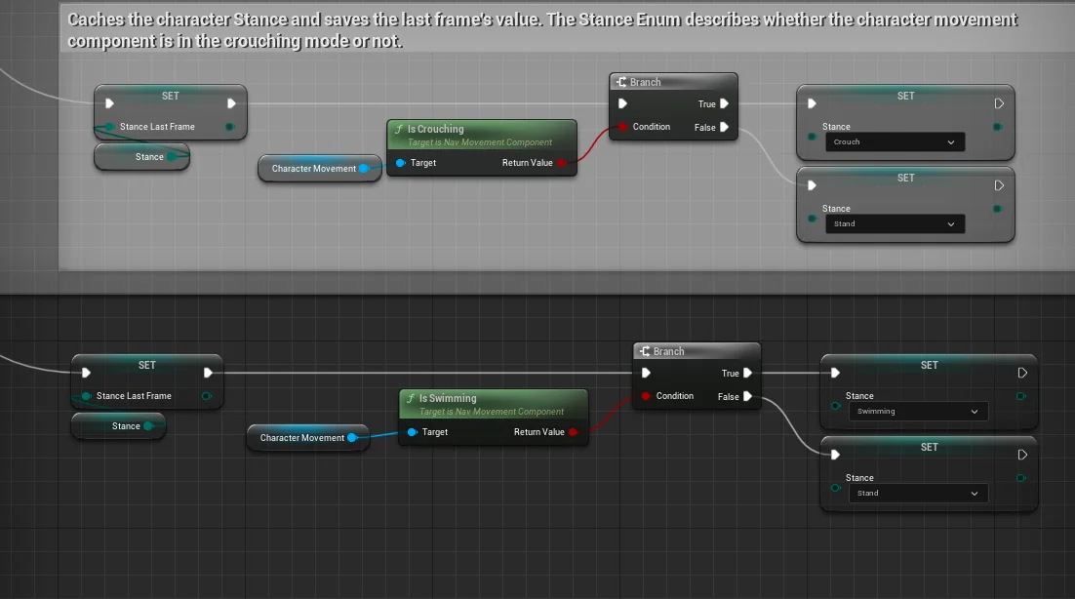This screenshot has width=1075, height=599.
Task: Click the Branch icon on the swimming Branch node
Action: 645,351
